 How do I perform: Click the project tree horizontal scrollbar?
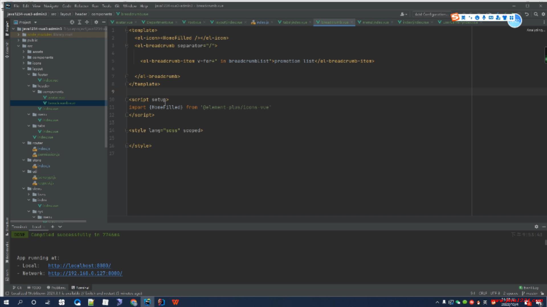[x=48, y=221]
